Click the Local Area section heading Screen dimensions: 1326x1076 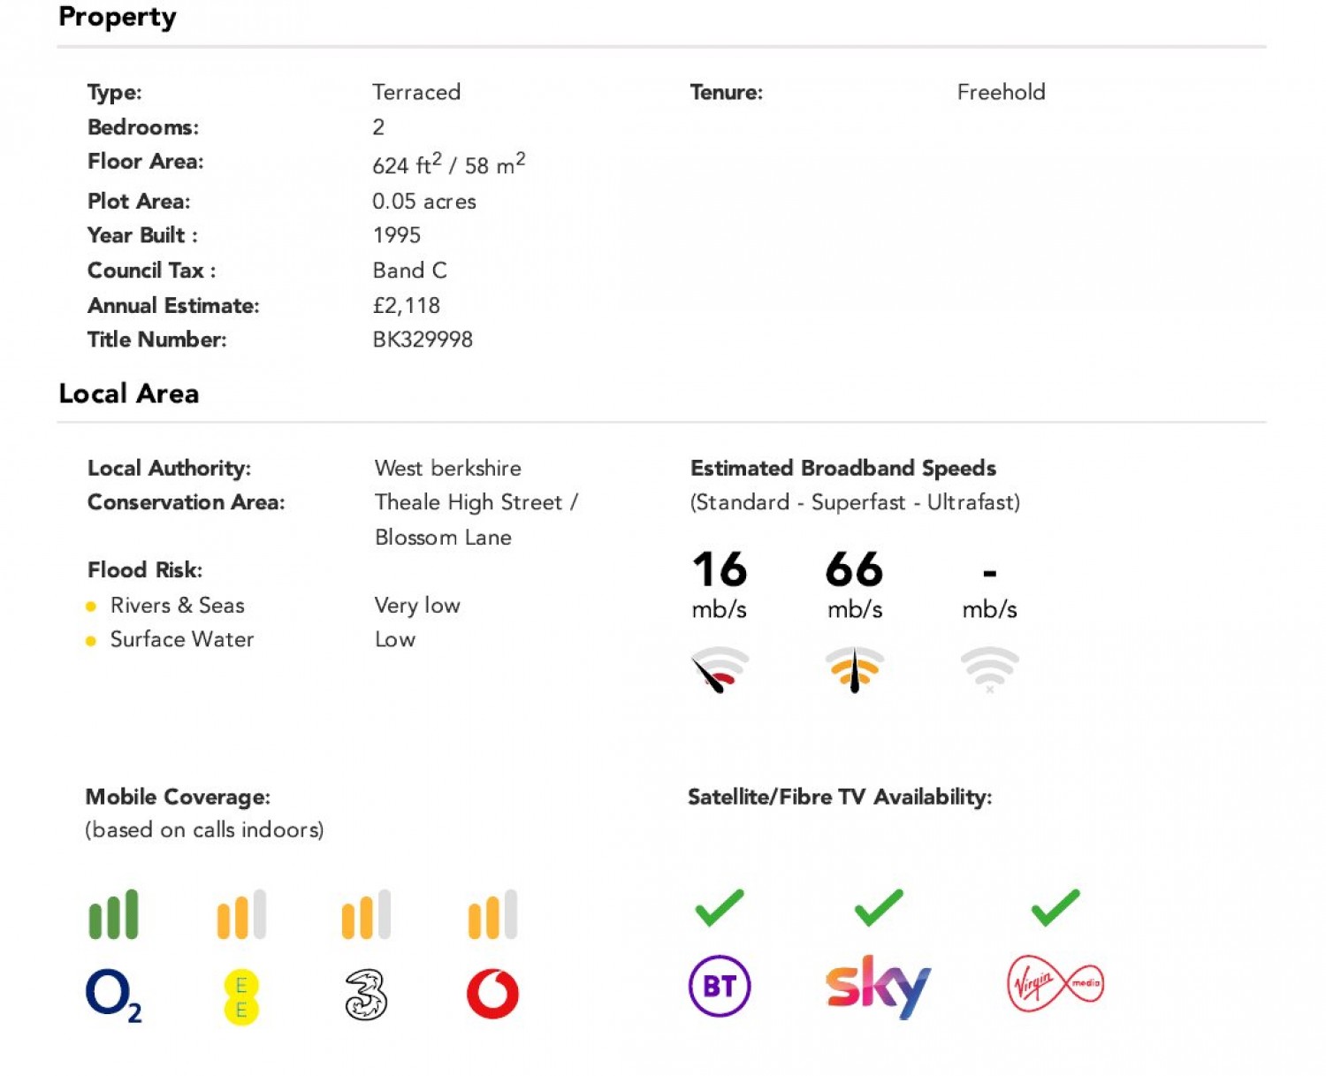(x=129, y=393)
